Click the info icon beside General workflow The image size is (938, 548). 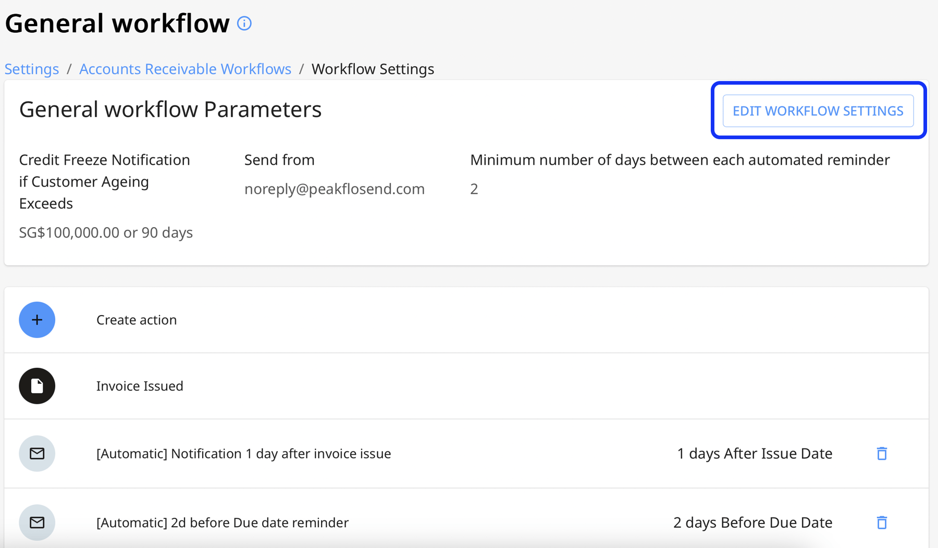[244, 23]
